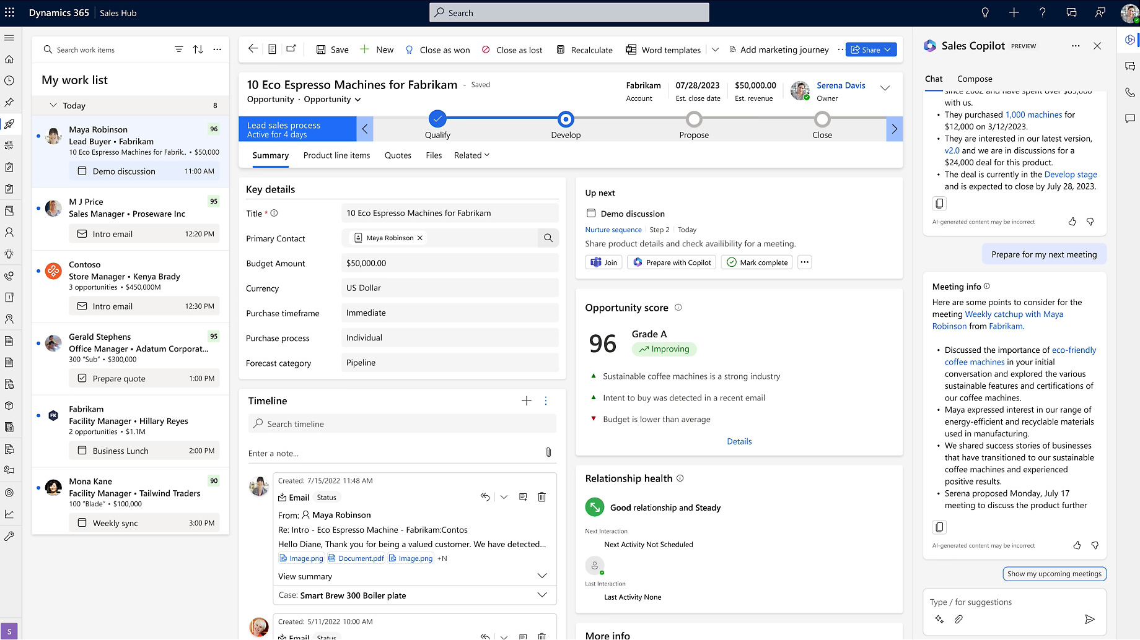Screen dimensions: 1140x640
Task: Open the Related tab dropdown
Action: 471,155
